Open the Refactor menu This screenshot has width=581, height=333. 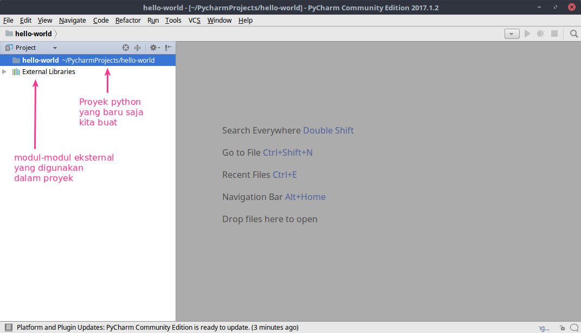pyautogui.click(x=128, y=20)
